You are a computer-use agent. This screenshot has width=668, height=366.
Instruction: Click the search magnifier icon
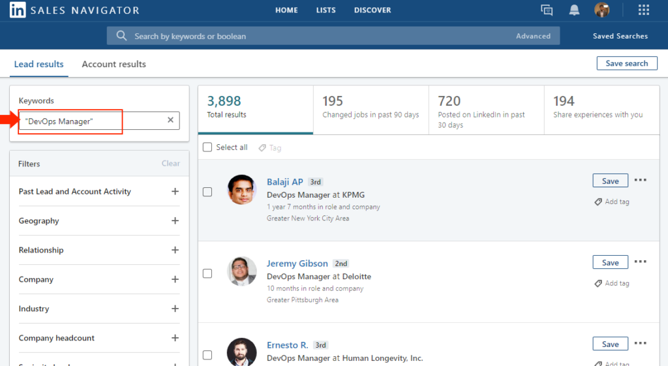click(121, 36)
